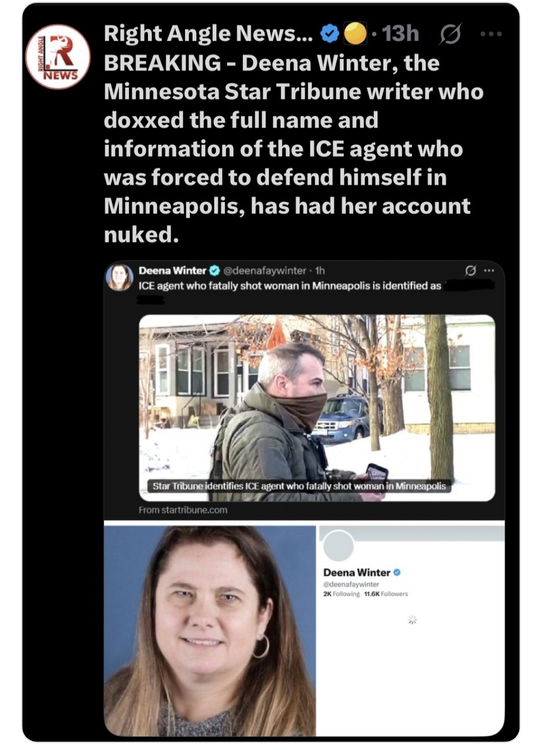The width and height of the screenshot is (542, 750).
Task: Open Deena Winter's small avatar in the quoted post
Action: 119,277
